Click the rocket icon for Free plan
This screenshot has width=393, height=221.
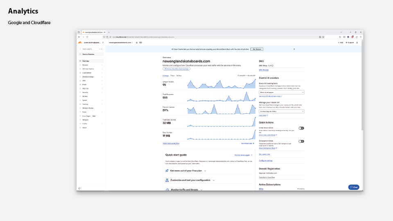(x=167, y=171)
